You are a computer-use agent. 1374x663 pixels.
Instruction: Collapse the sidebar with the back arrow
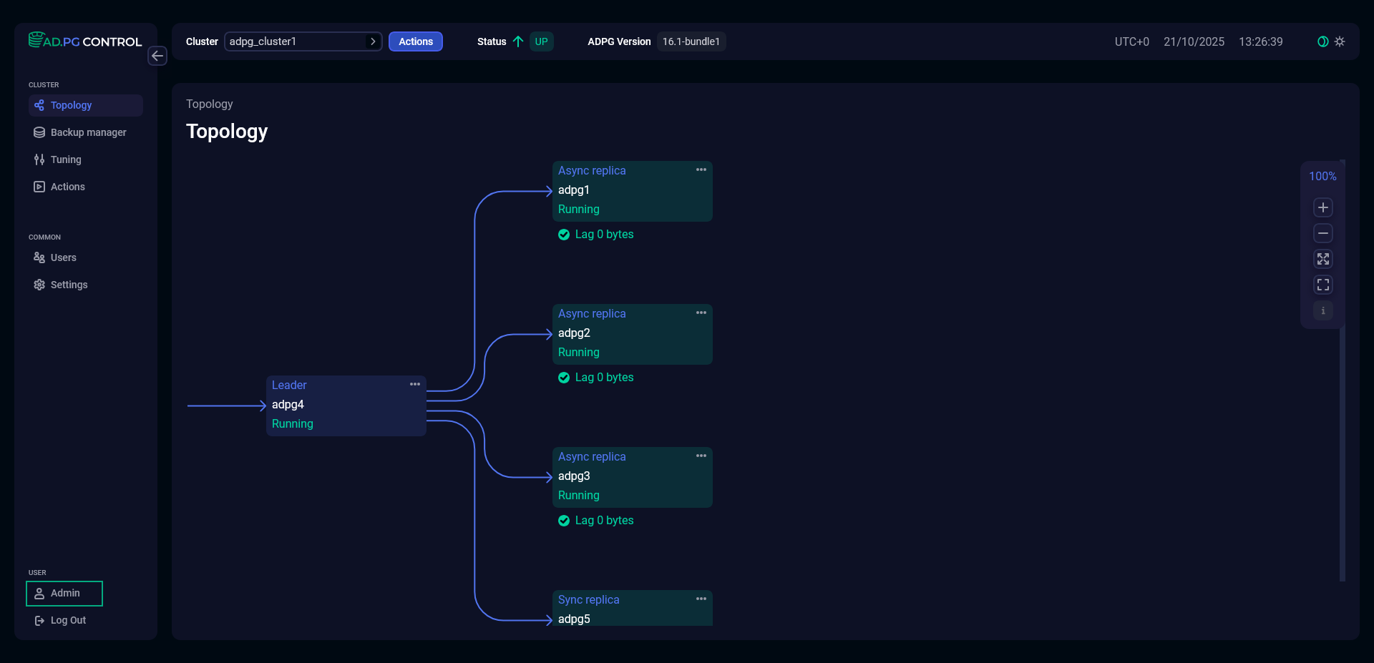(157, 56)
